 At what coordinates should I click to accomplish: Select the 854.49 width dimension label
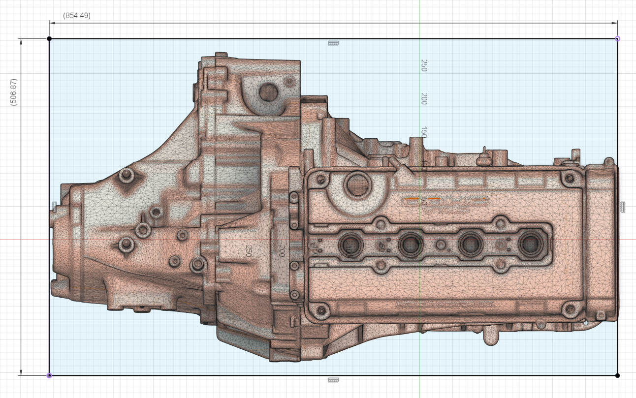[77, 16]
